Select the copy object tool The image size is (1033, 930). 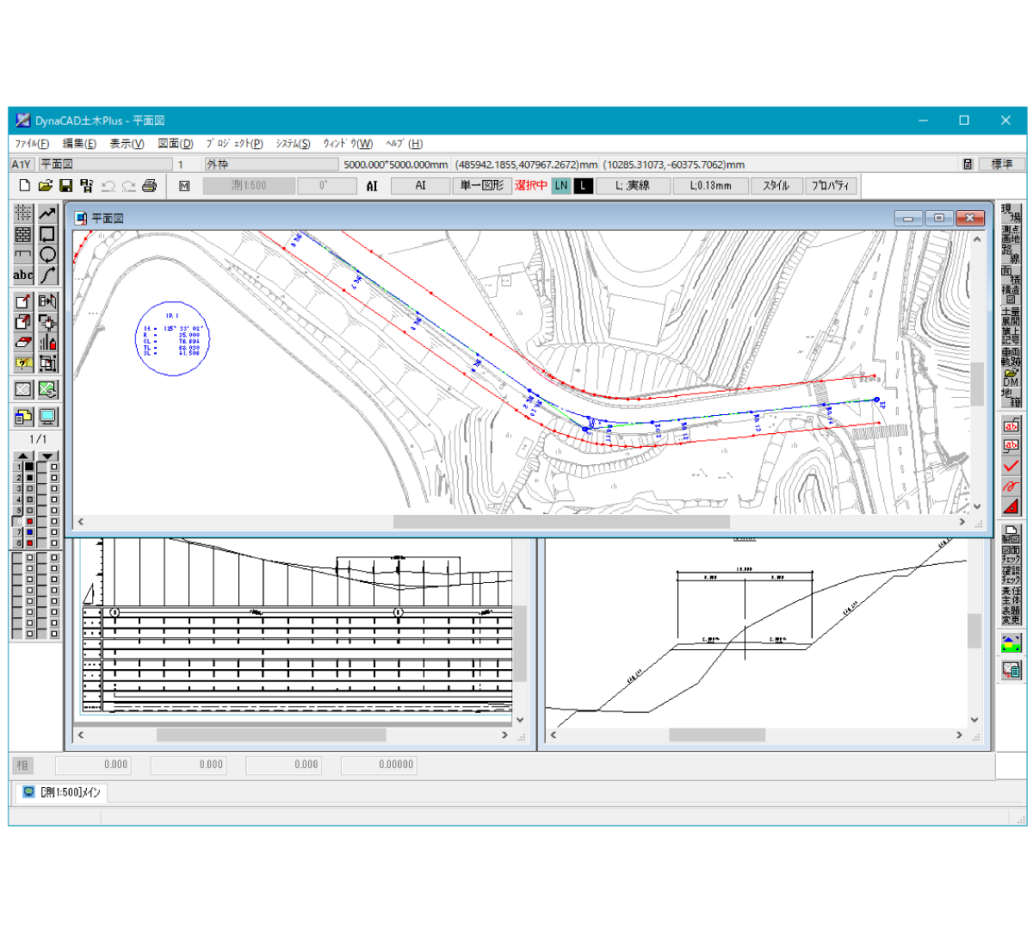click(x=23, y=322)
